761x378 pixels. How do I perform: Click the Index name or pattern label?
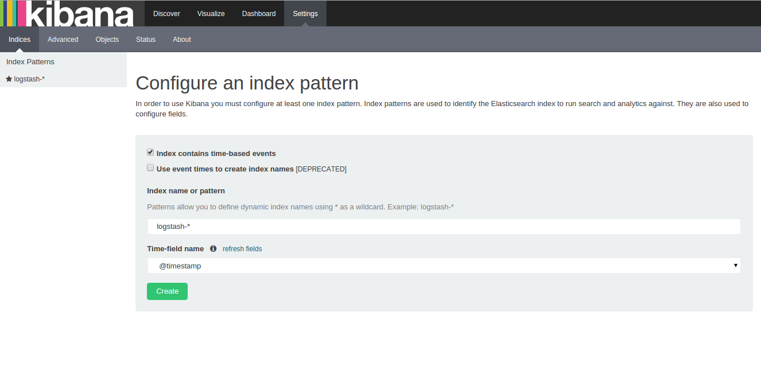186,190
